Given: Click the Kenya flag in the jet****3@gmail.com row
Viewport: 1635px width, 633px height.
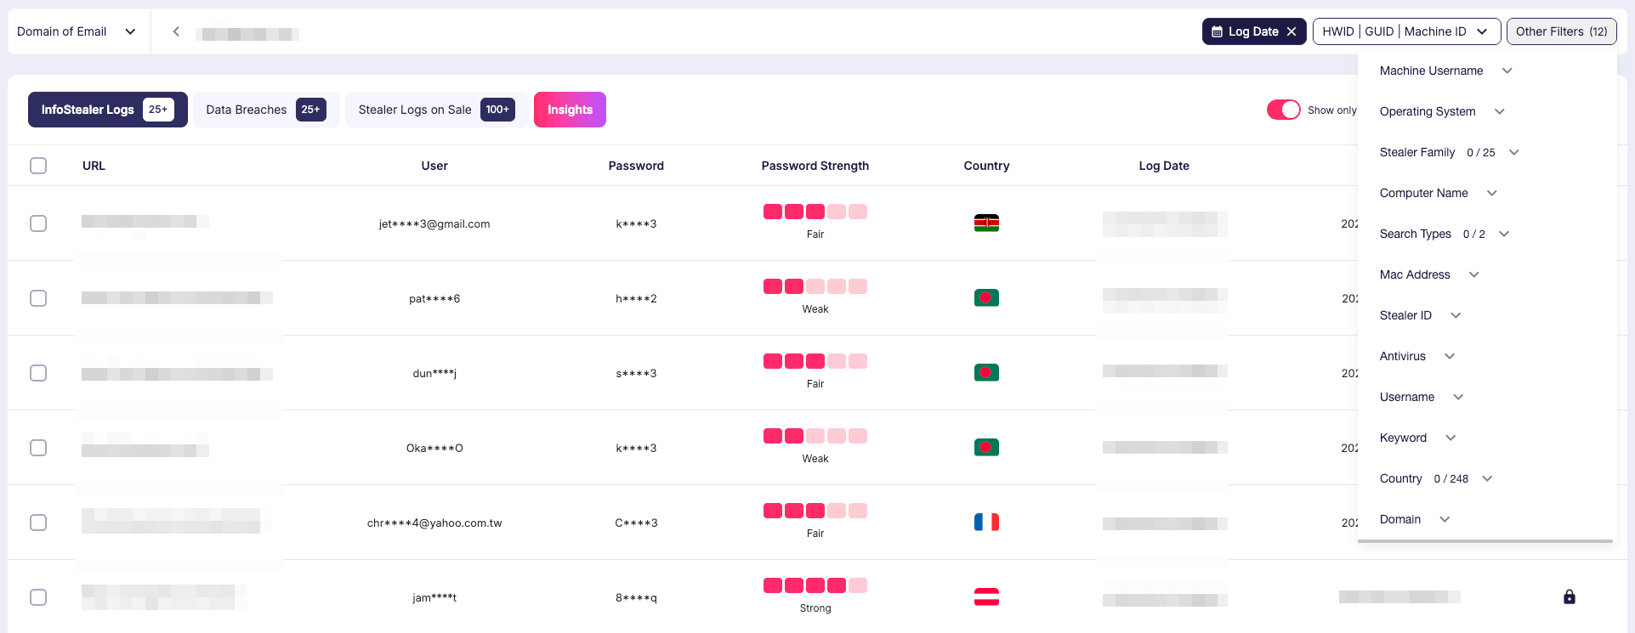Looking at the screenshot, I should (x=986, y=223).
